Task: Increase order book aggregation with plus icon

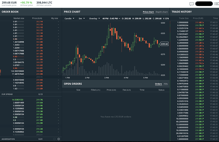Action: pos(58,139)
